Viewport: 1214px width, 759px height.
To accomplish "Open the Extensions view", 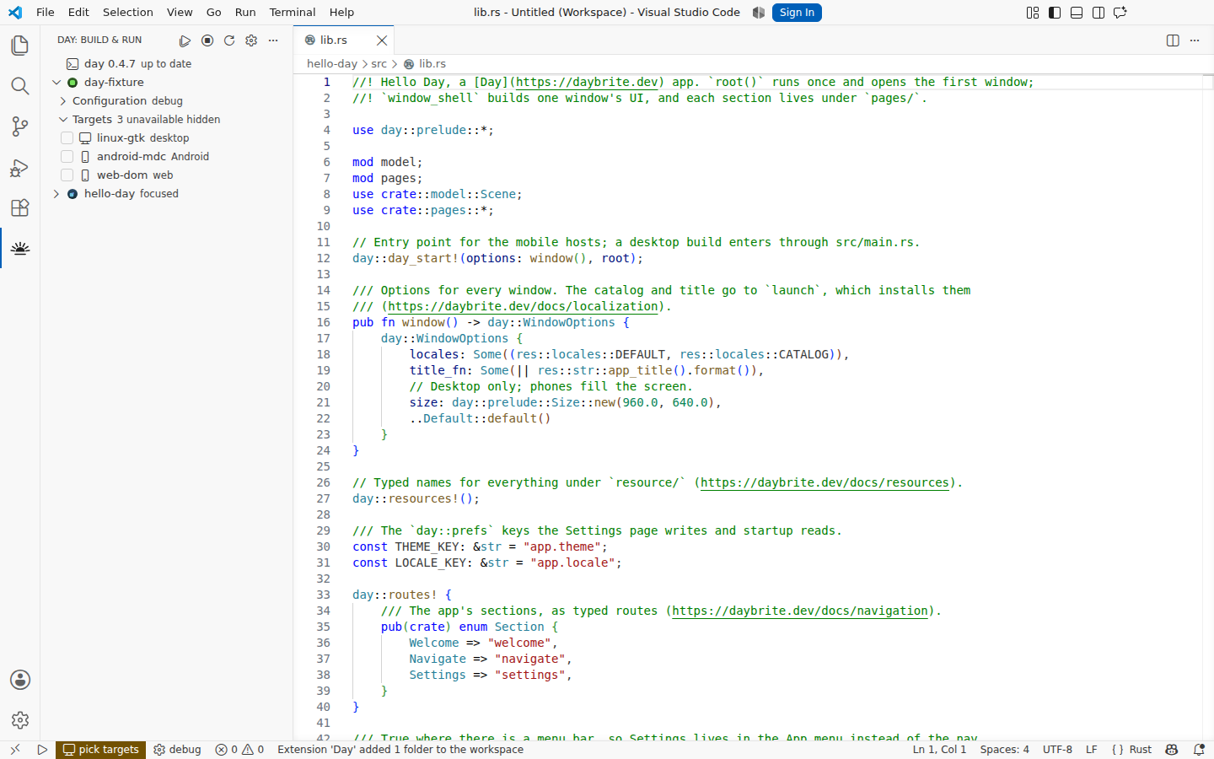I will click(20, 207).
